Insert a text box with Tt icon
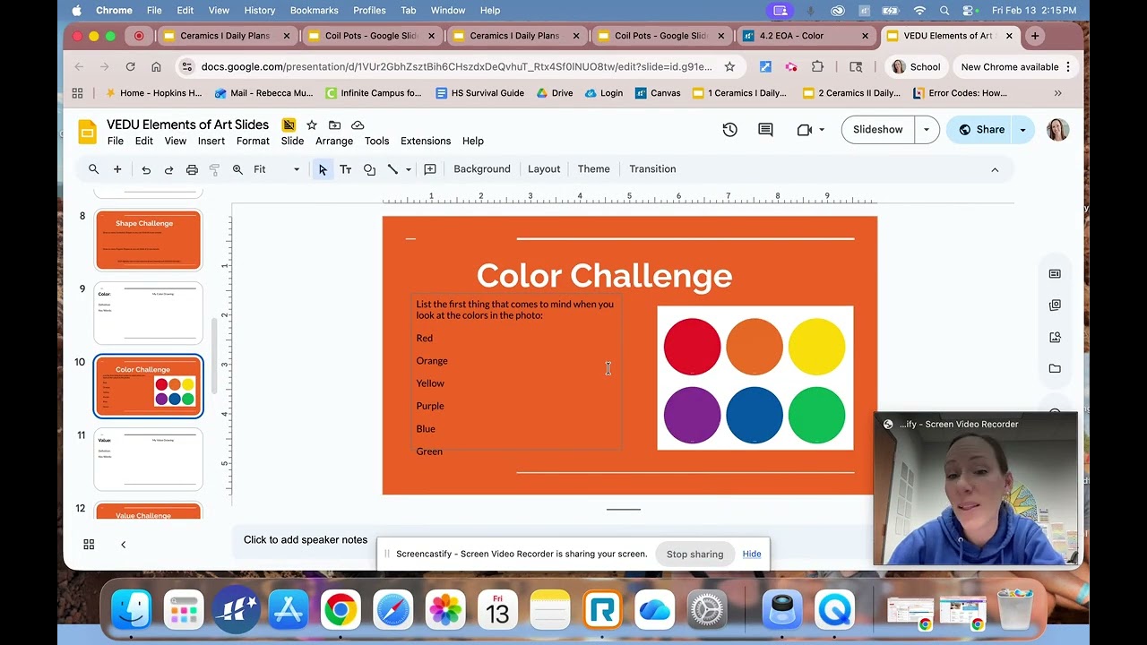Viewport: 1147px width, 645px height. point(345,169)
